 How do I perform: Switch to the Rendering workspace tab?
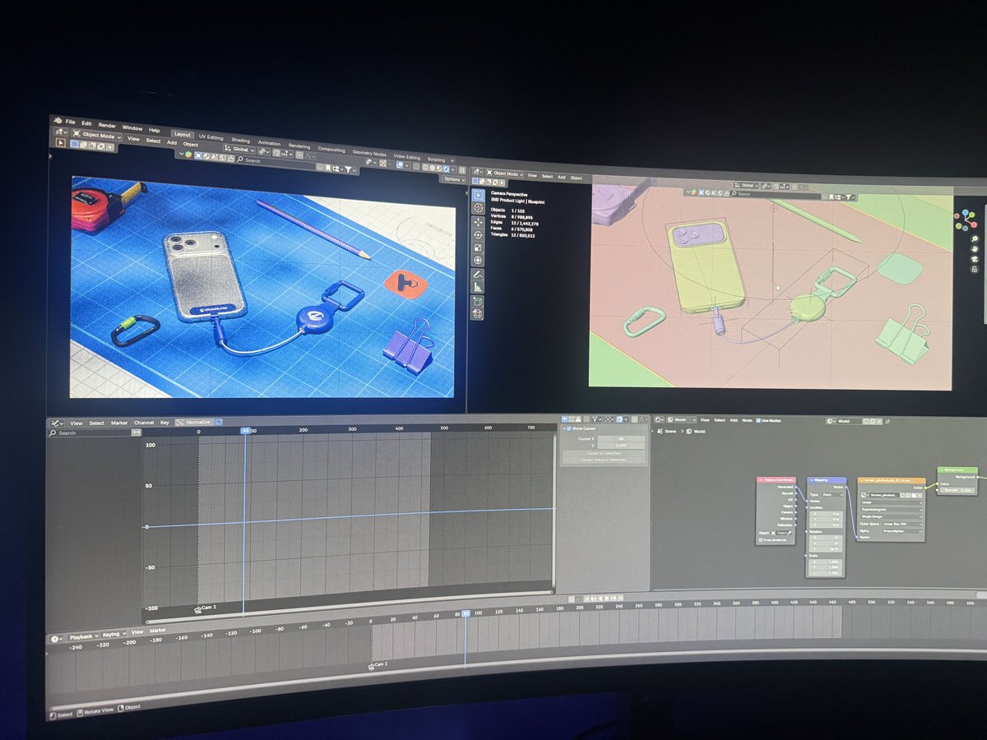point(299,146)
